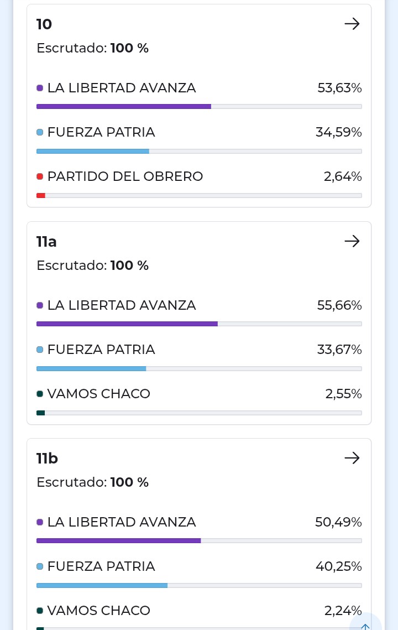398x630 pixels.
Task: Click dark green dot beside Vamos Chaco in 11a
Action: (x=40, y=394)
